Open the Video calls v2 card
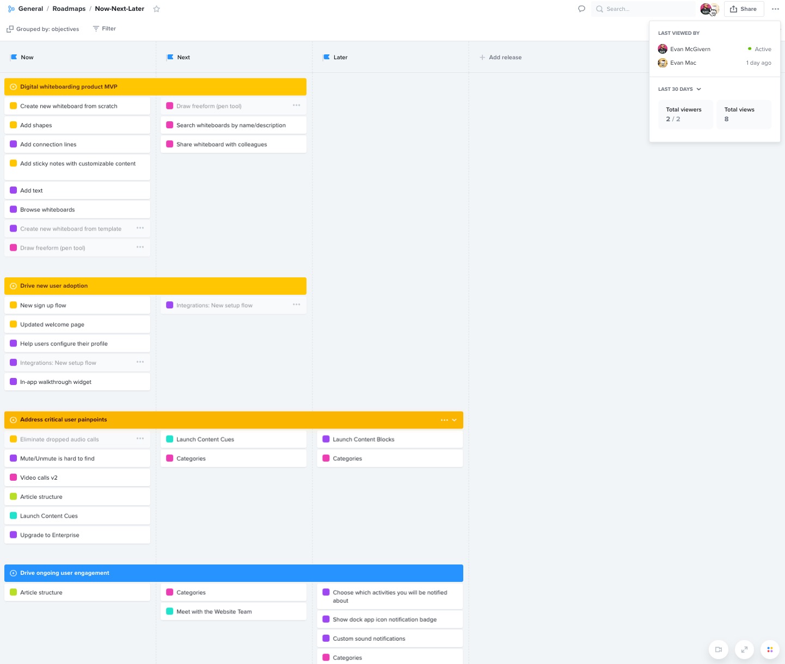The height and width of the screenshot is (664, 785). coord(77,477)
